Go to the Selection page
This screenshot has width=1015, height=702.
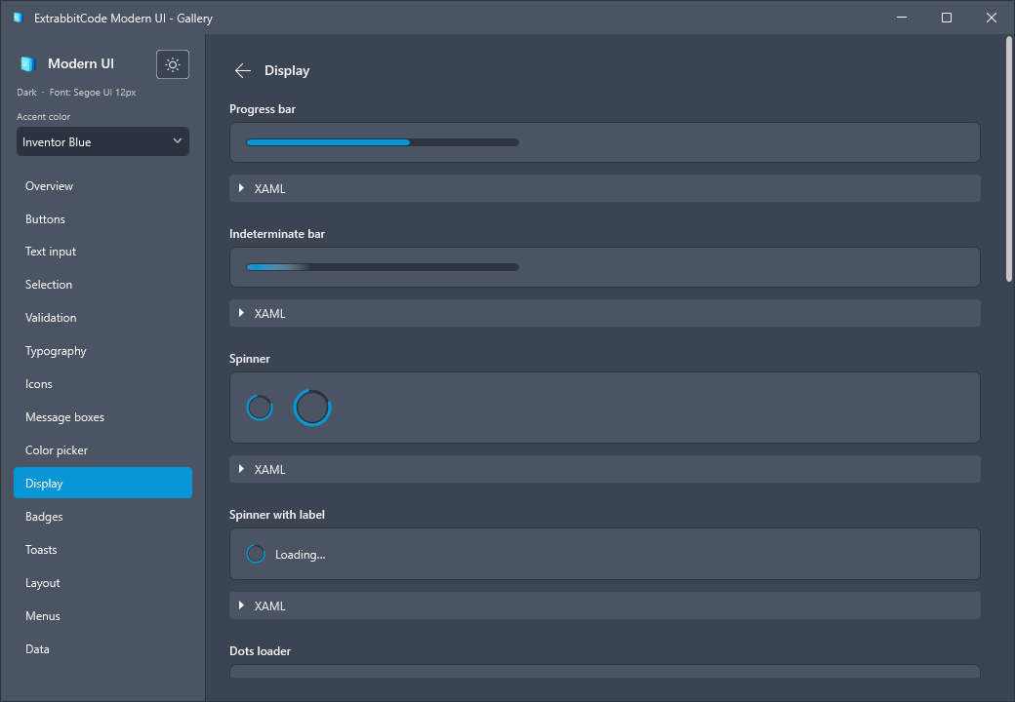[x=102, y=285]
